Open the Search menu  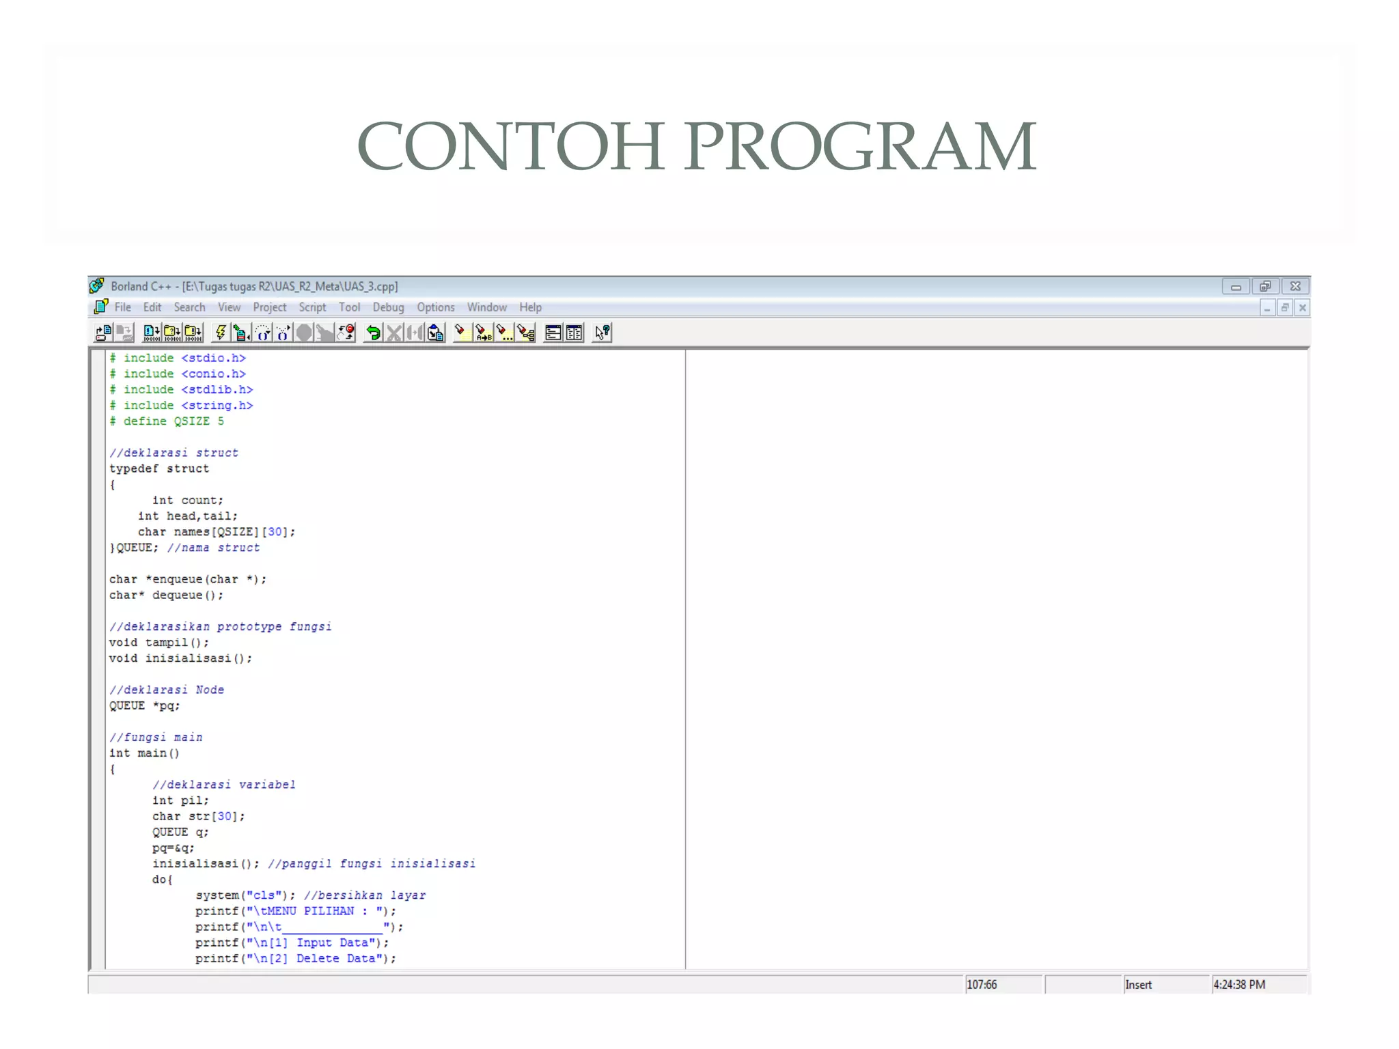coord(189,307)
